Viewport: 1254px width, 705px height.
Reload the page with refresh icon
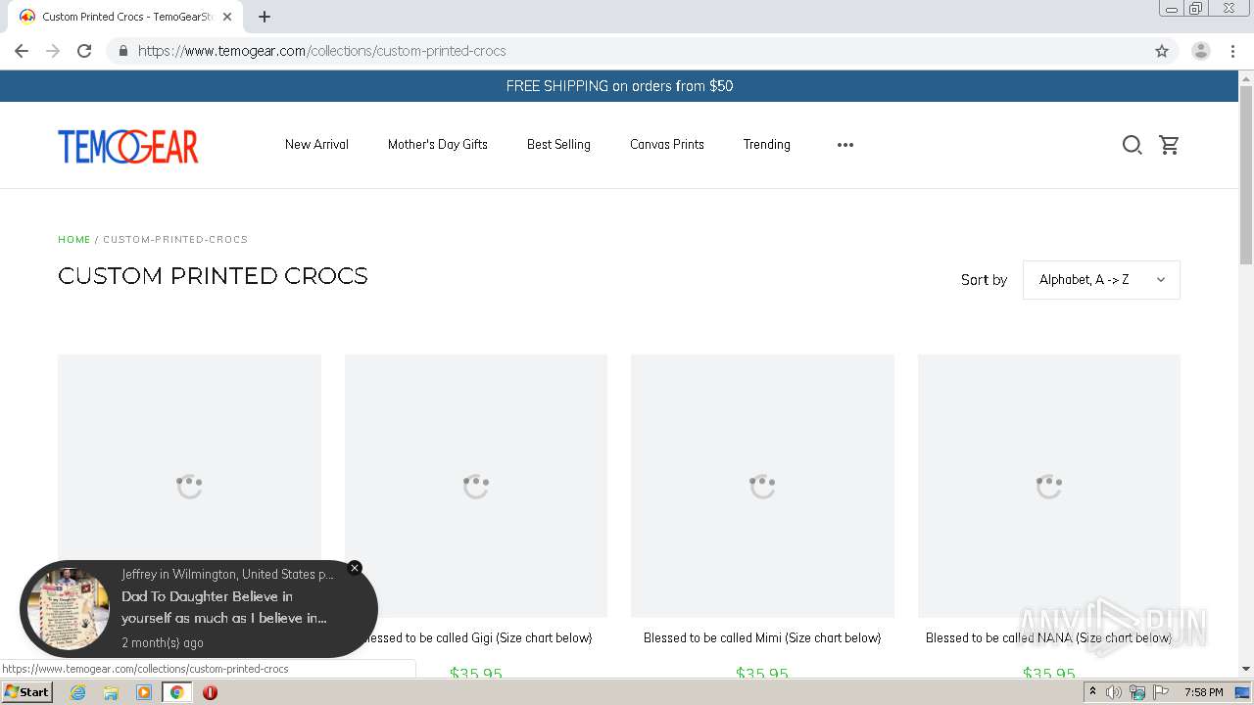click(x=84, y=51)
